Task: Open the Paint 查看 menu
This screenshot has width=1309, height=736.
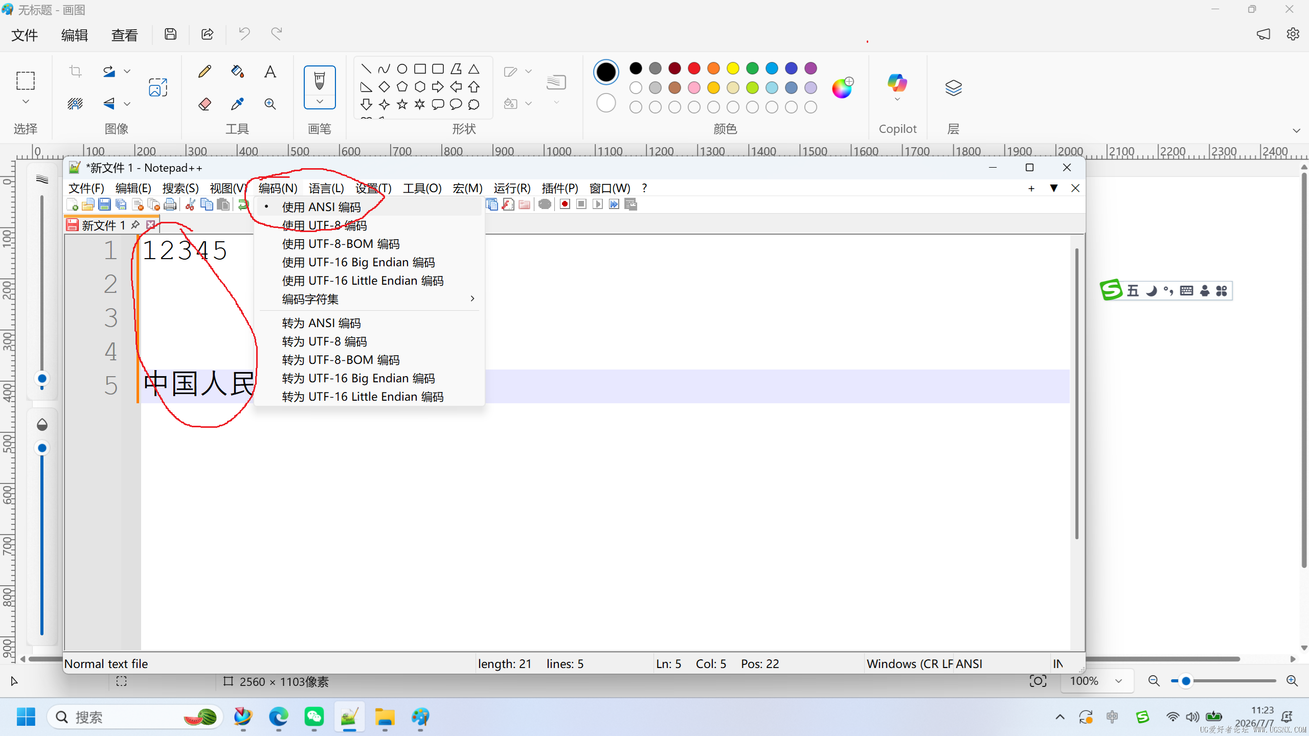Action: (125, 35)
